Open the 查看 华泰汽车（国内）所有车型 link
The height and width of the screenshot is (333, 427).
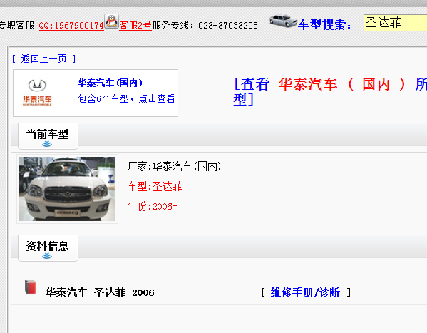pyautogui.click(x=330, y=91)
